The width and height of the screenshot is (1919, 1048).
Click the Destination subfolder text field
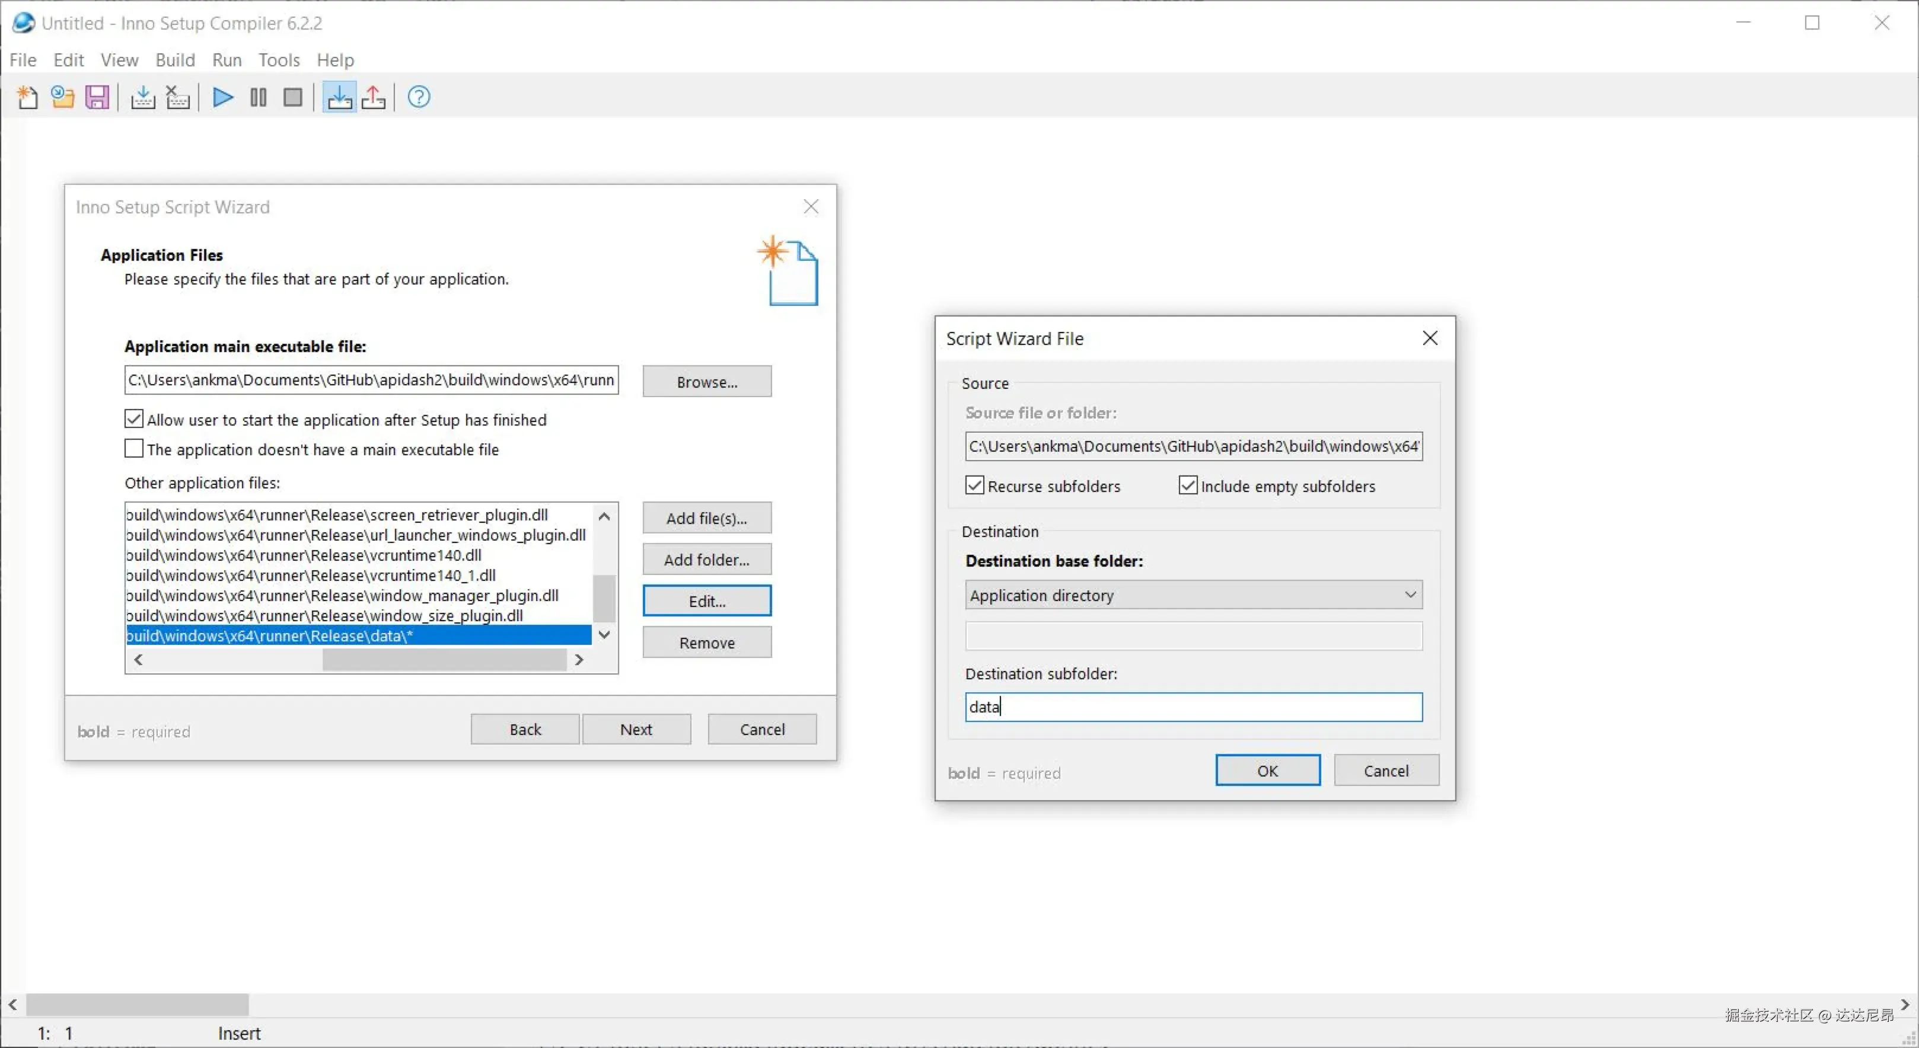click(1193, 707)
